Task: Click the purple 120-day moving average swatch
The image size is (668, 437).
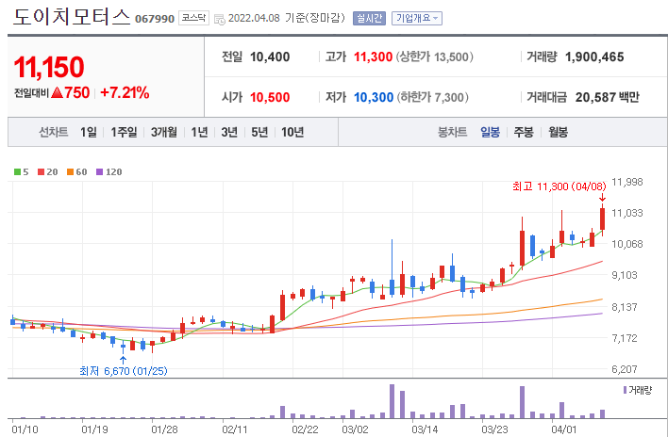Action: [x=100, y=171]
